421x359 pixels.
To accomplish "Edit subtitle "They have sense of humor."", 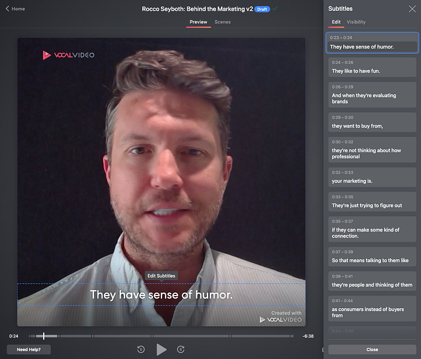I will click(372, 42).
